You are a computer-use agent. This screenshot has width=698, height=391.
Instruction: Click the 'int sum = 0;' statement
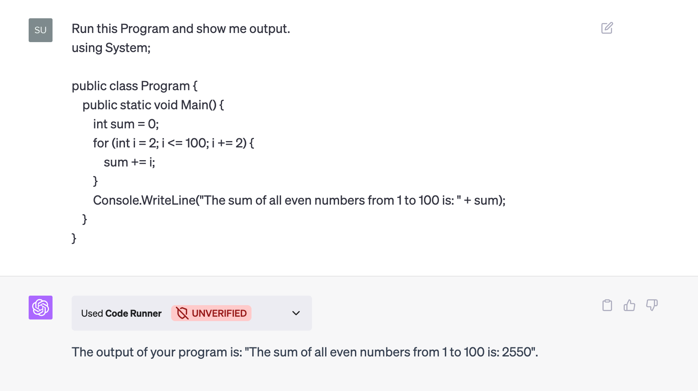(125, 124)
